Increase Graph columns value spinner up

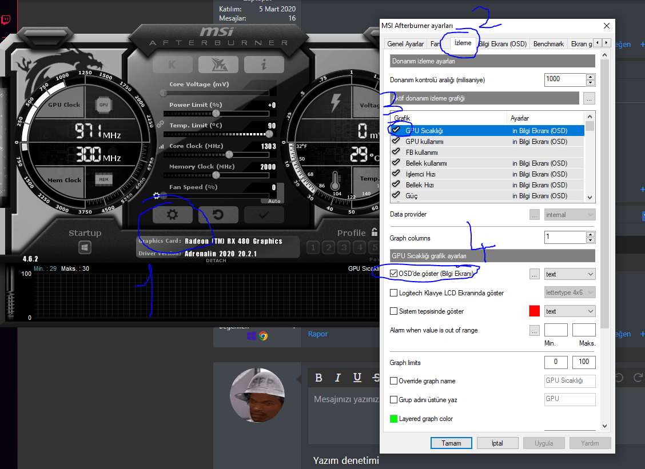pyautogui.click(x=591, y=234)
